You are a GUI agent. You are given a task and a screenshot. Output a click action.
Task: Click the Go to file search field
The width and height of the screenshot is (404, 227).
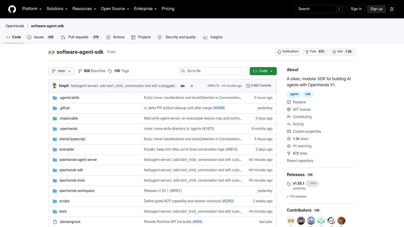click(x=213, y=71)
